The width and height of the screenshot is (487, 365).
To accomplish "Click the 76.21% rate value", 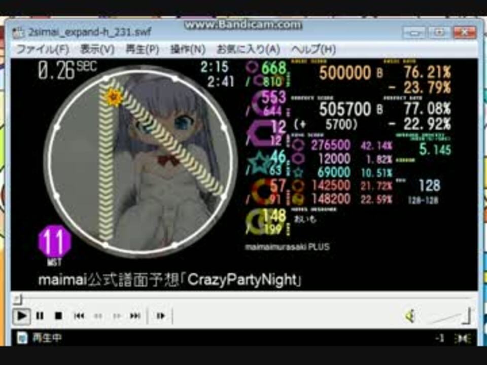I will [x=427, y=72].
